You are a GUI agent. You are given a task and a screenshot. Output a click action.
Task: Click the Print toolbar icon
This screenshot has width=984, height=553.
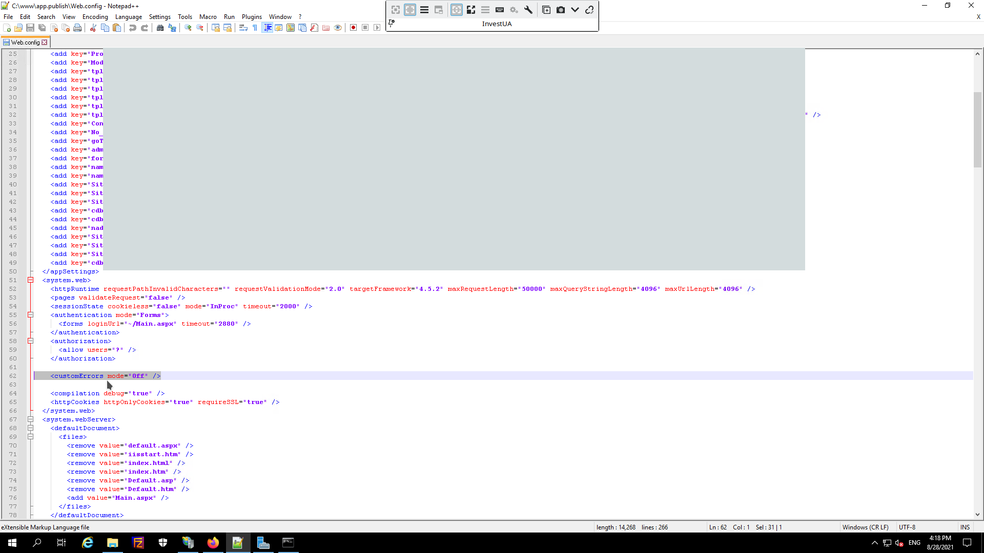click(77, 28)
